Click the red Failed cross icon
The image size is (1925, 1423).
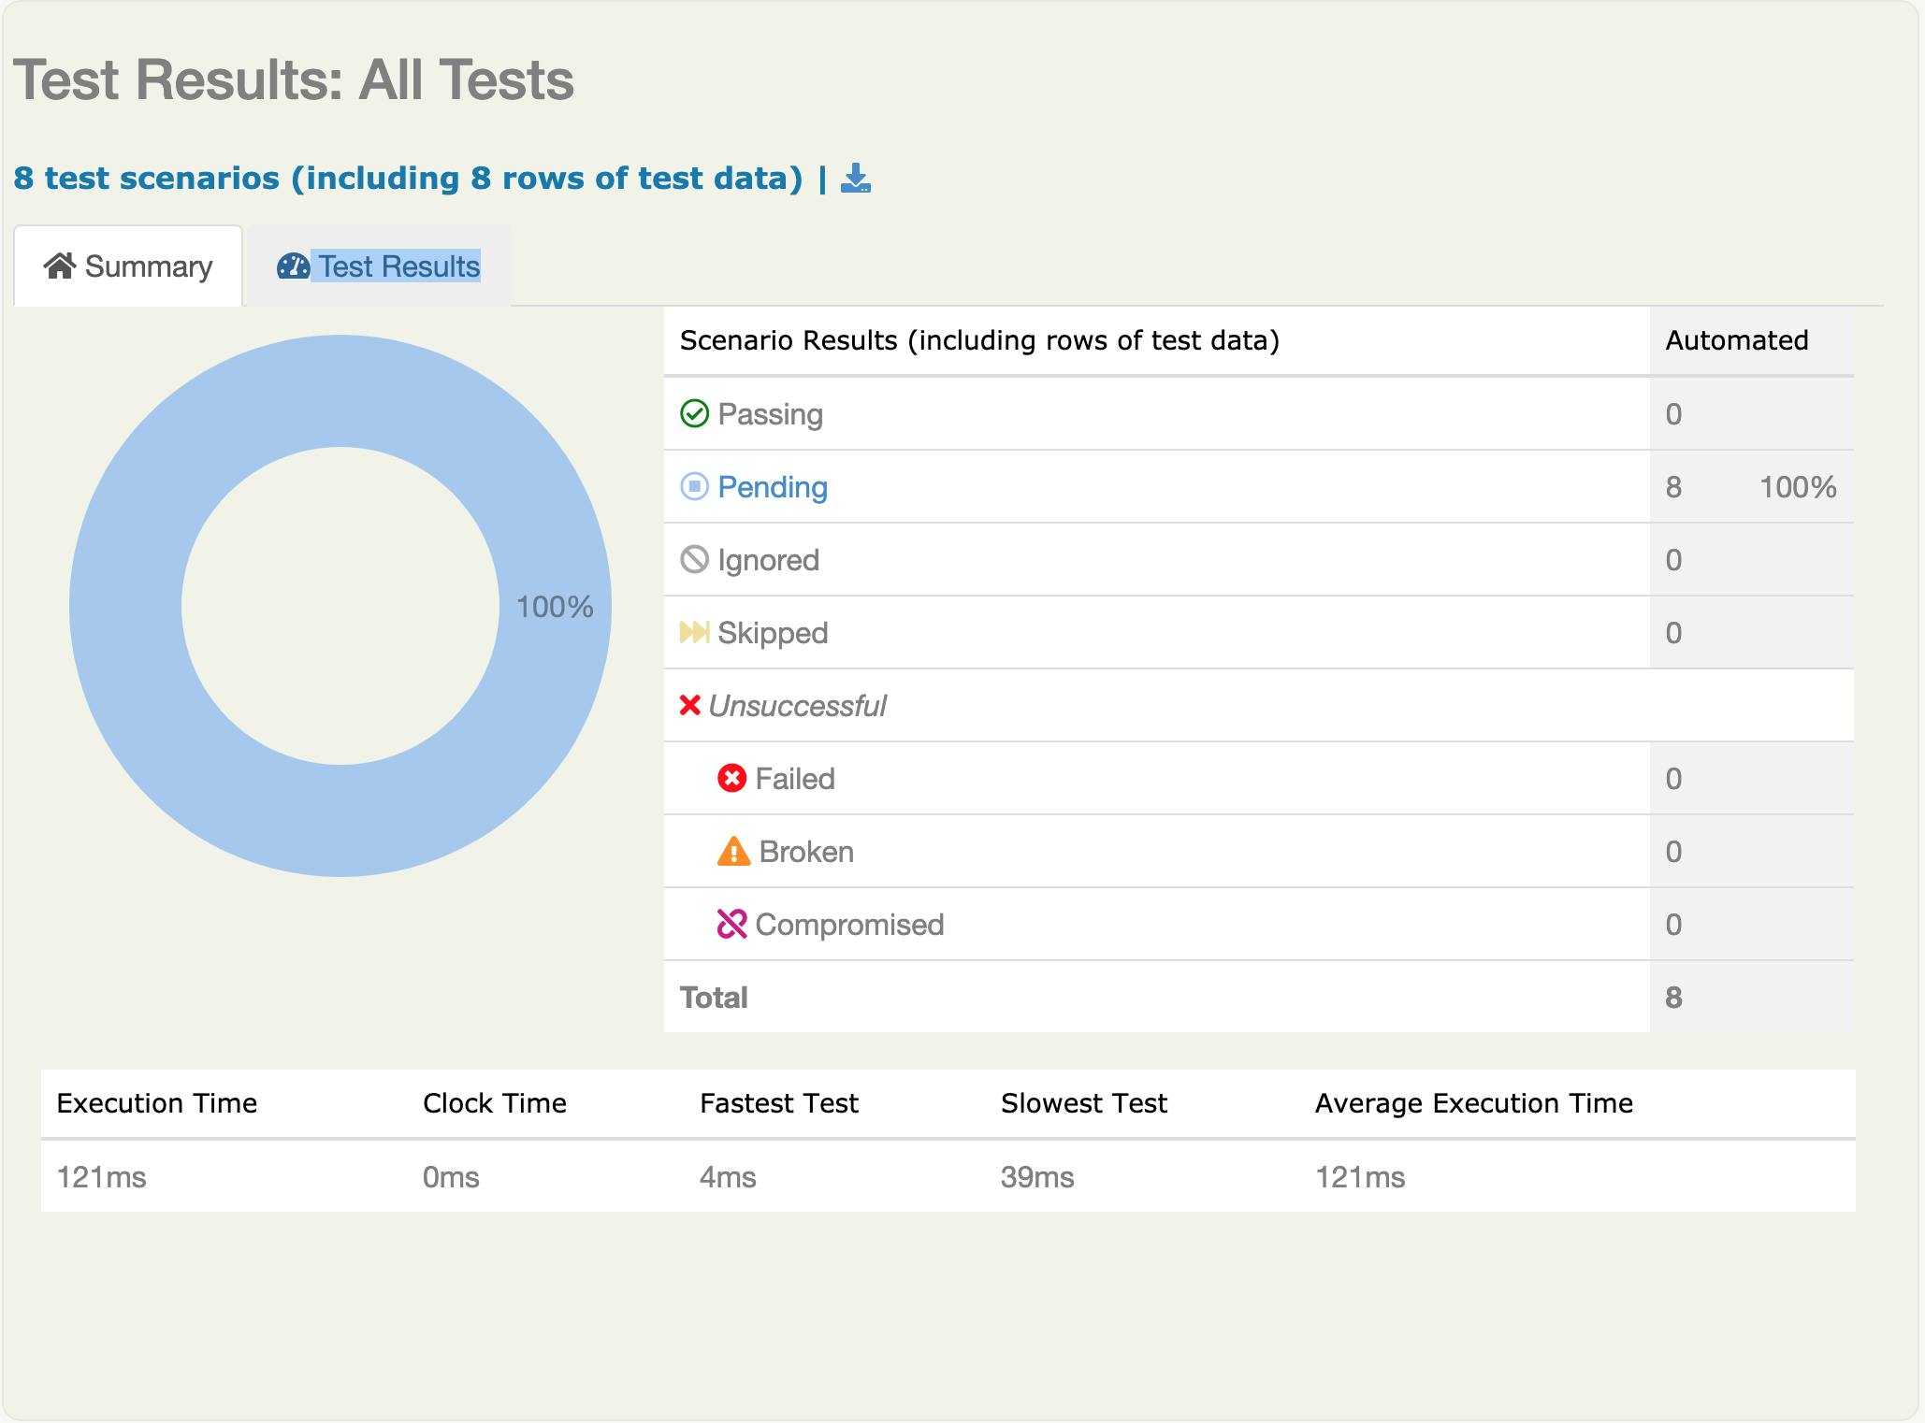point(731,778)
